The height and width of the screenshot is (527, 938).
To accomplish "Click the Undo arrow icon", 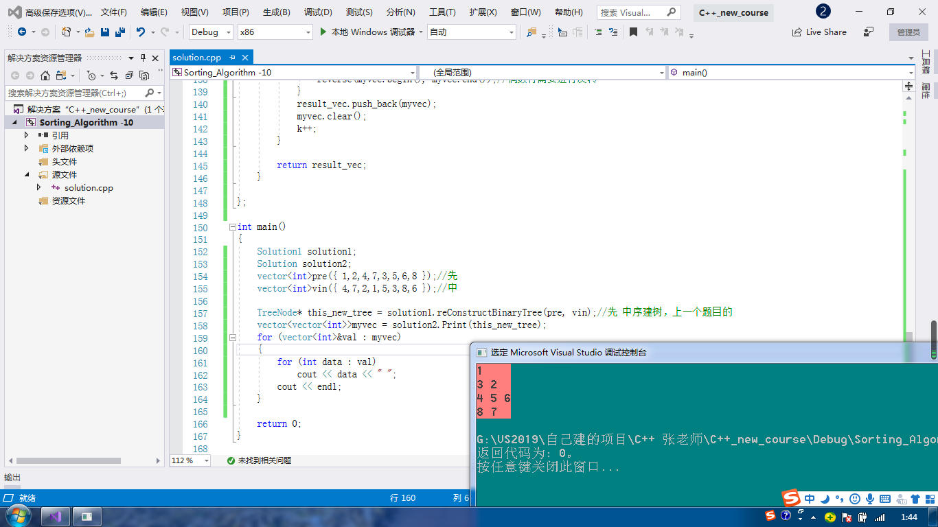I will click(x=141, y=32).
